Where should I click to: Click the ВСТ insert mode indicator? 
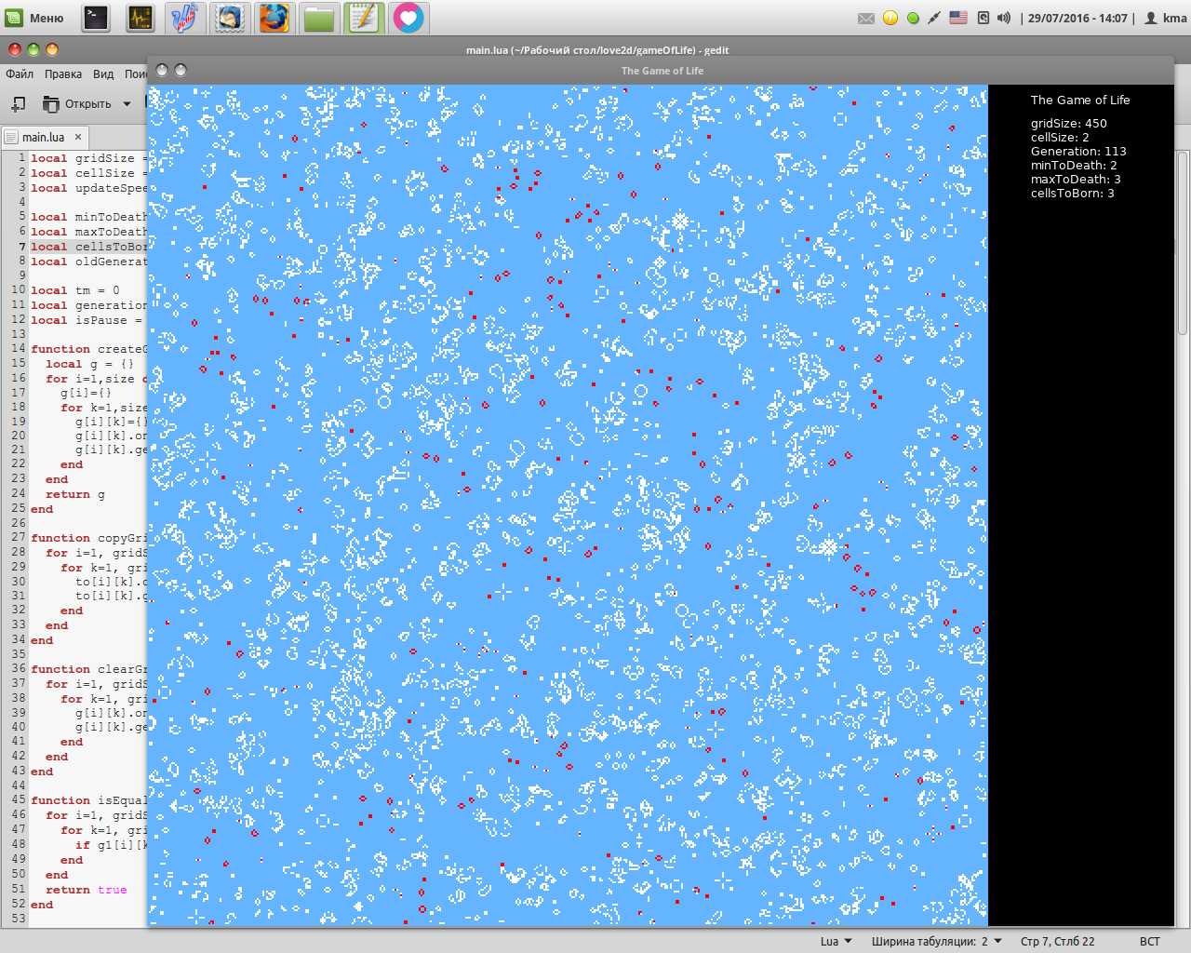tap(1150, 941)
